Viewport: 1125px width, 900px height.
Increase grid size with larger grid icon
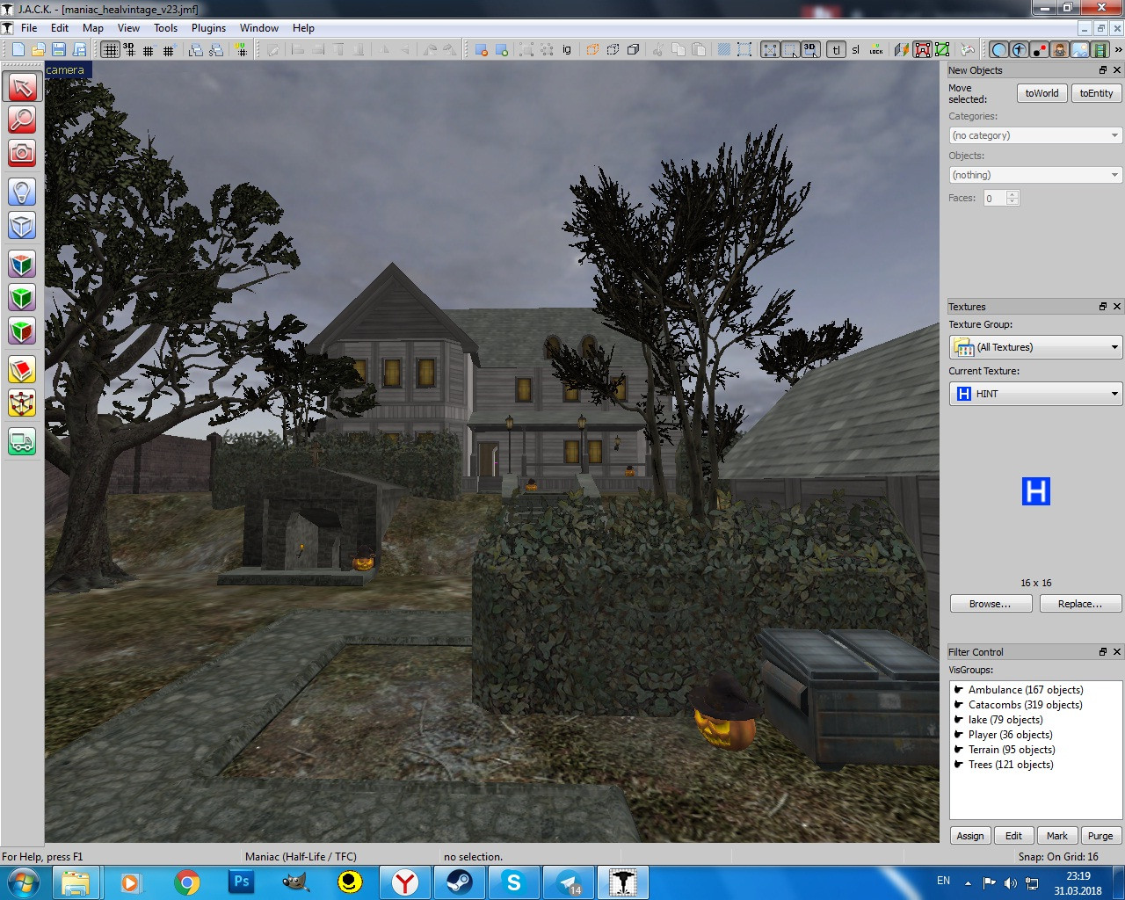tap(168, 50)
